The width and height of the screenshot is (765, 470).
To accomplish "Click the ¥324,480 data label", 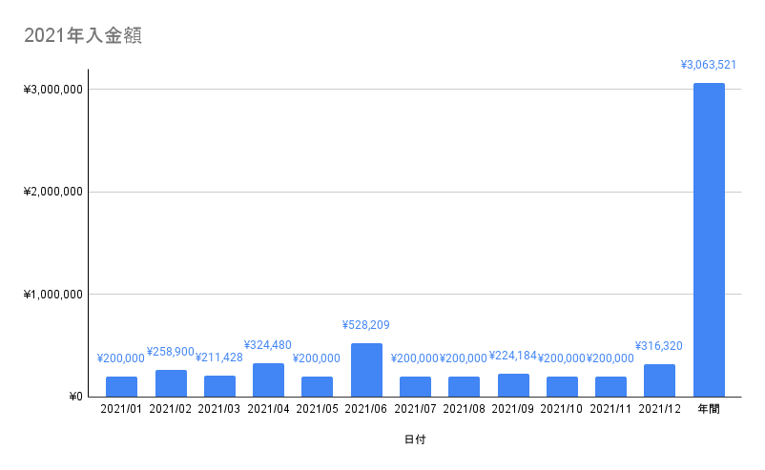I will (267, 345).
